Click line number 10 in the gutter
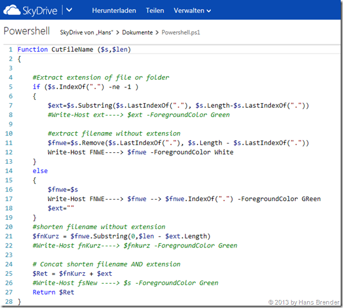The image size is (343, 308). (x=9, y=133)
